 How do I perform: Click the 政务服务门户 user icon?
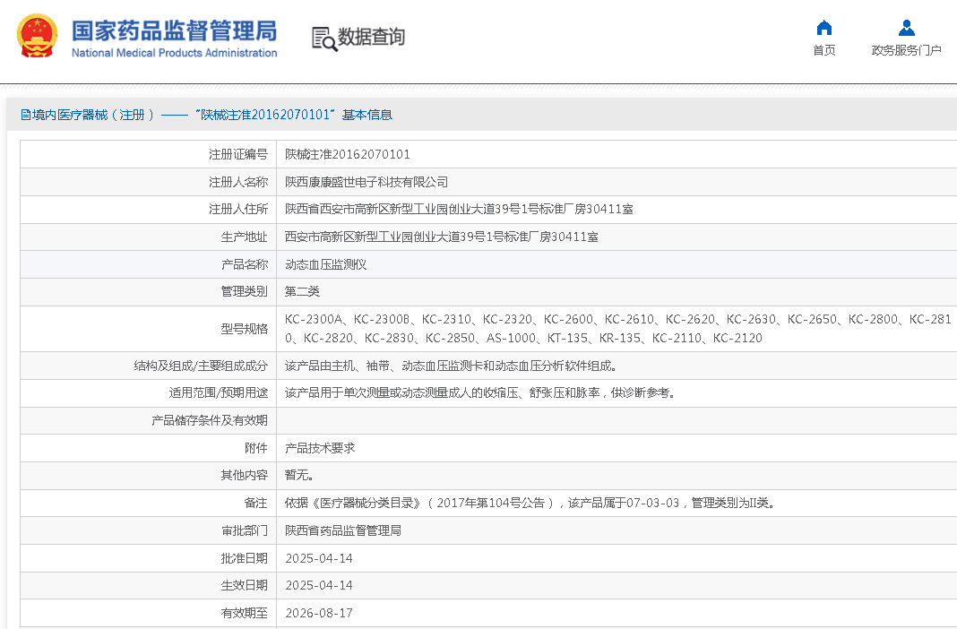(906, 27)
